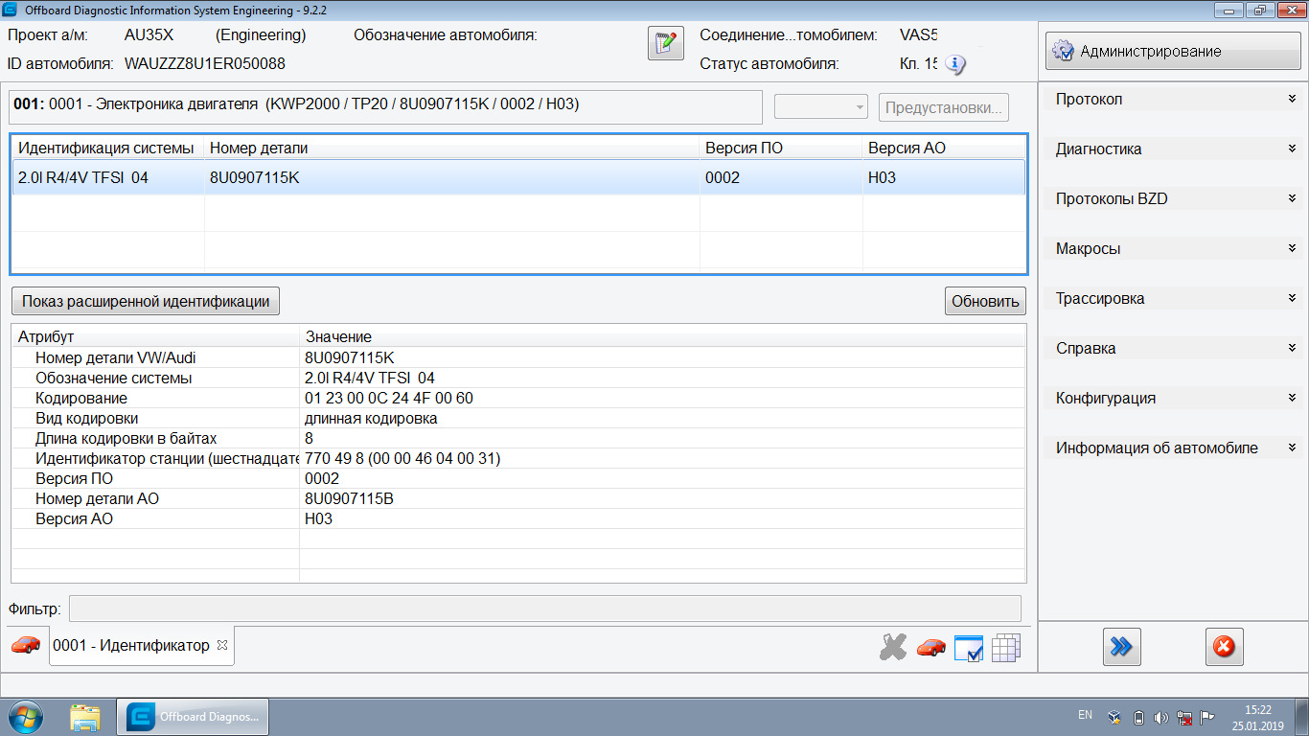The image size is (1309, 736).
Task: Select the 2.0l R4/4V TFSI 04 system row
Action: click(518, 177)
